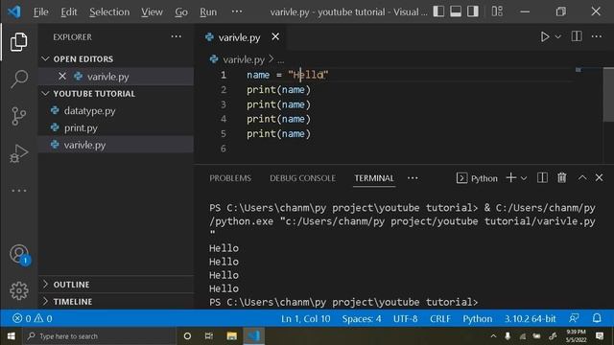Open the Run menu
Screen dimensions: 614x345
[x=208, y=11]
